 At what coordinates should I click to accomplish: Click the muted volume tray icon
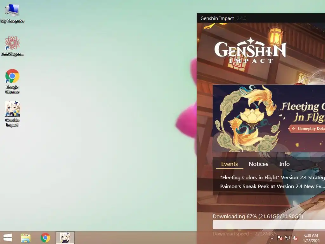pos(295,238)
